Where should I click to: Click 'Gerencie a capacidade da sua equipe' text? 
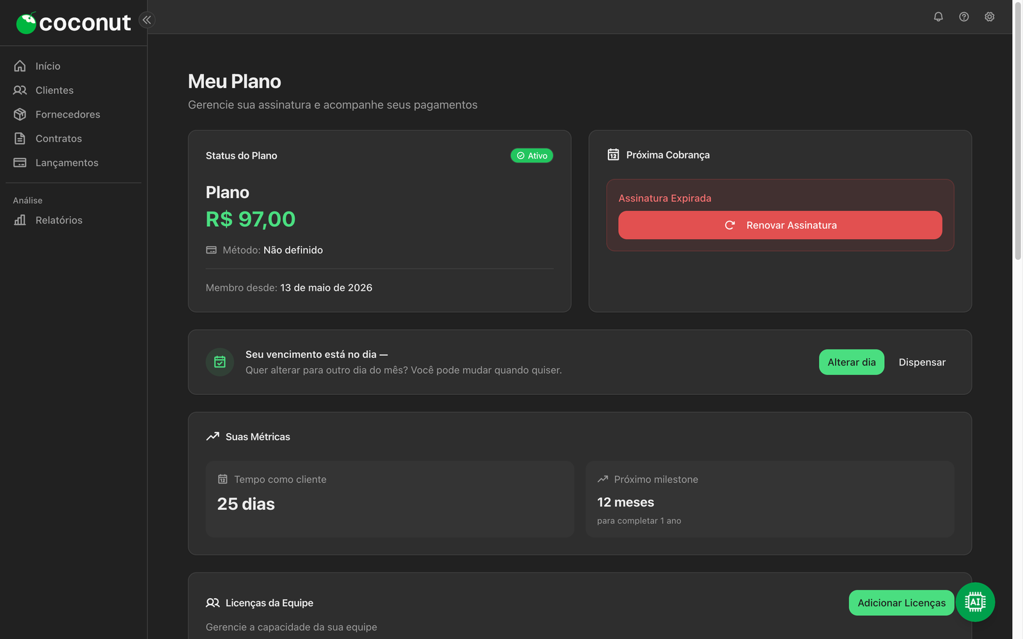tap(292, 627)
